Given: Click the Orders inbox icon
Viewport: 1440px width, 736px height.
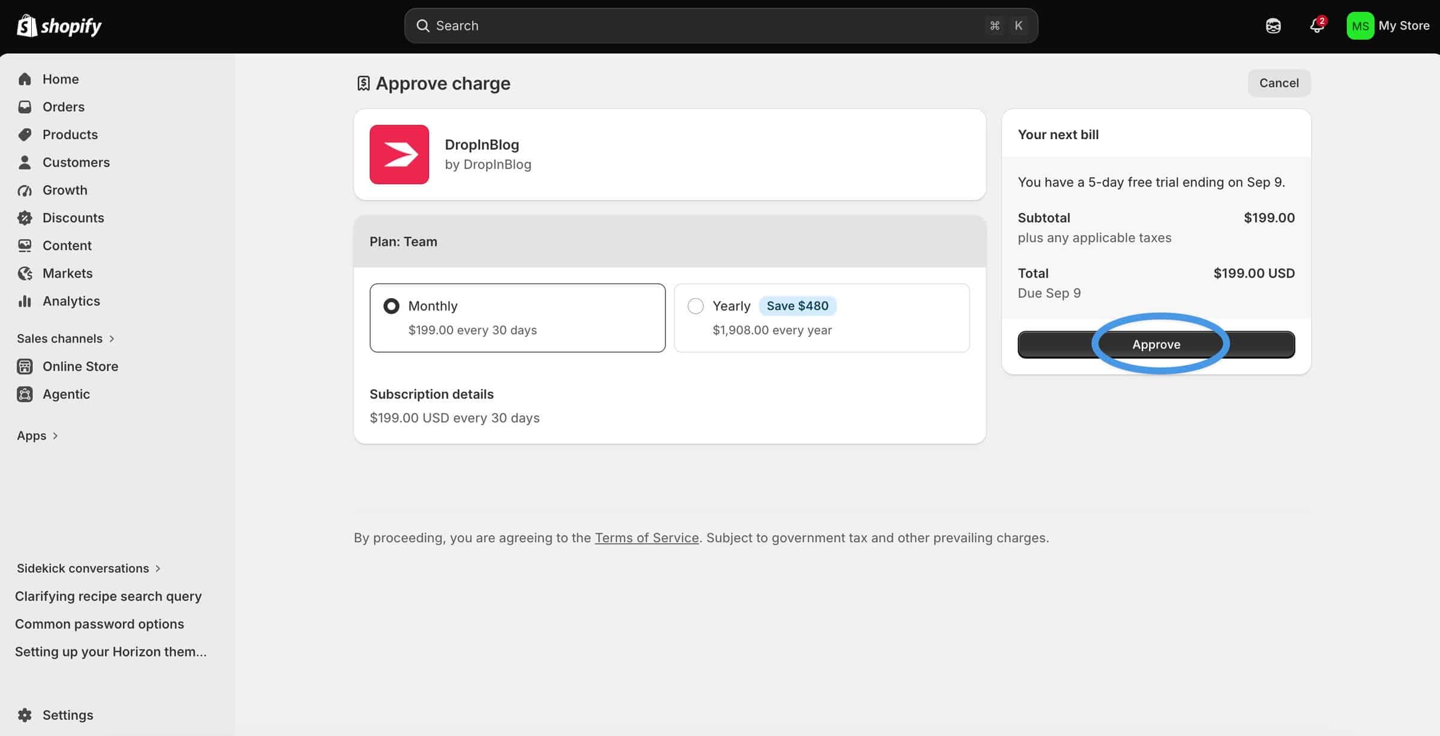Looking at the screenshot, I should [x=25, y=107].
